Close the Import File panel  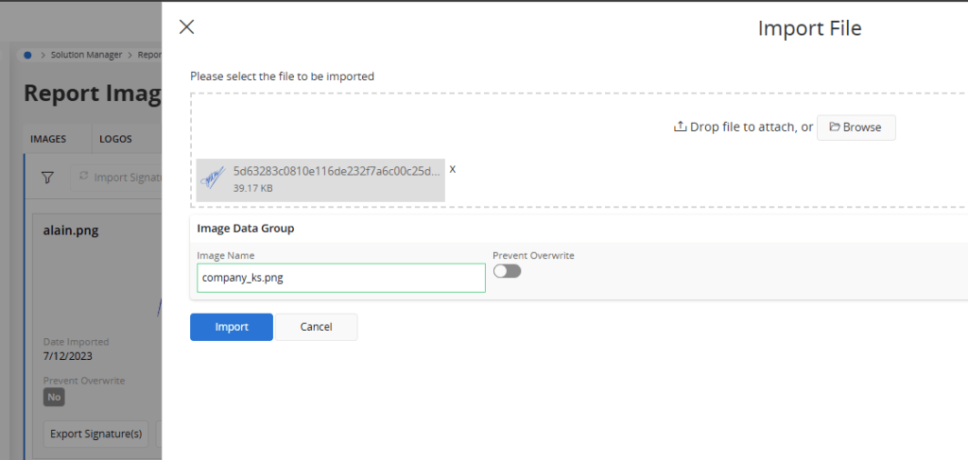click(187, 27)
